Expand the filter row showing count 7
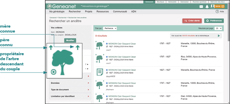The width and height of the screenshot is (230, 104). [87, 64]
